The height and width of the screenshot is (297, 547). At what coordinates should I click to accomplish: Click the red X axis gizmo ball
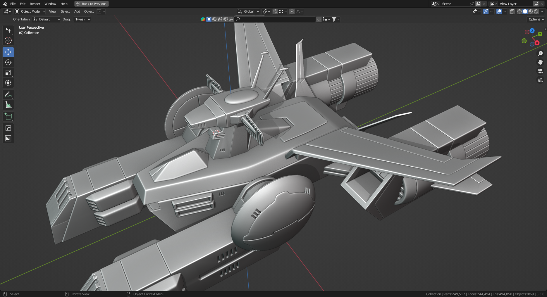(x=537, y=43)
